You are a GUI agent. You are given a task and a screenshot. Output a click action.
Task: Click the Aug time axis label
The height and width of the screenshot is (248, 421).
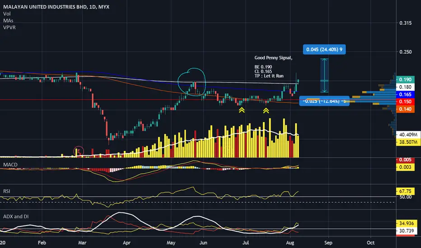(290, 243)
